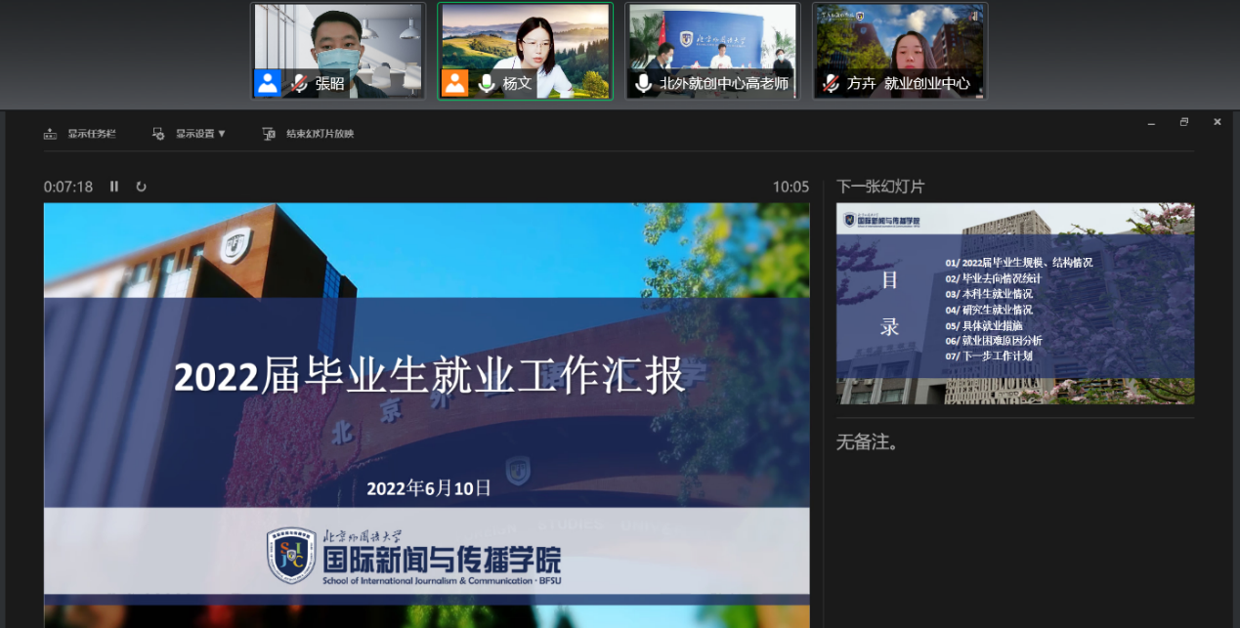
Task: End the show via 结束幻灯片放映
Action: point(308,134)
